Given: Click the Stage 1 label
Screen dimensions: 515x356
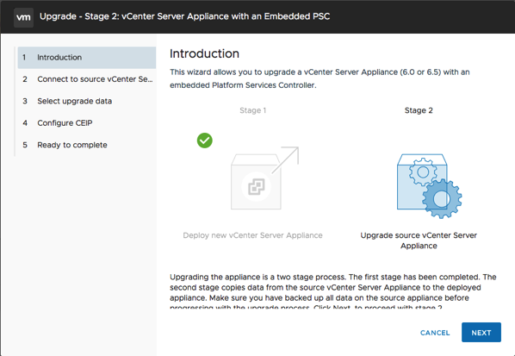Looking at the screenshot, I should pos(253,110).
